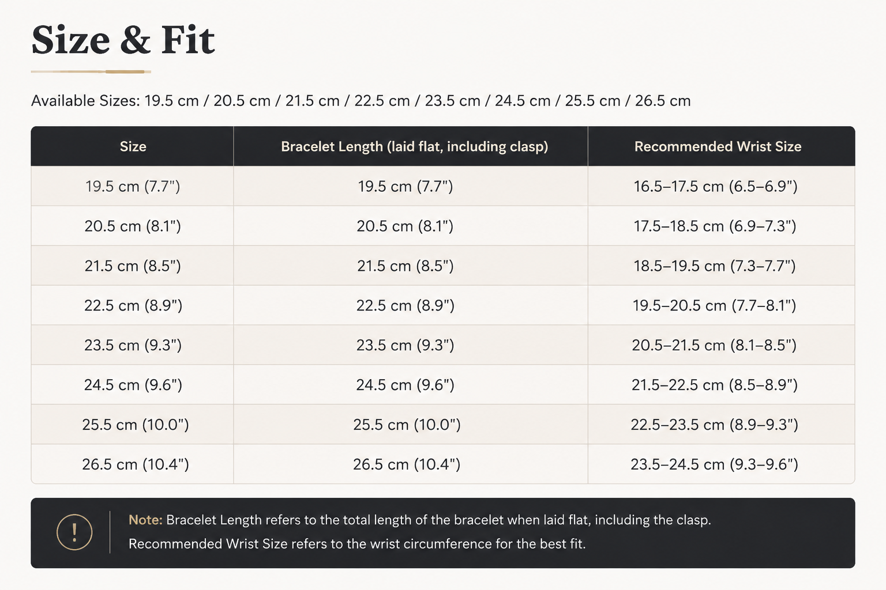Click the 22.5 cm (8.9") size cell
The height and width of the screenshot is (590, 886).
(x=133, y=305)
